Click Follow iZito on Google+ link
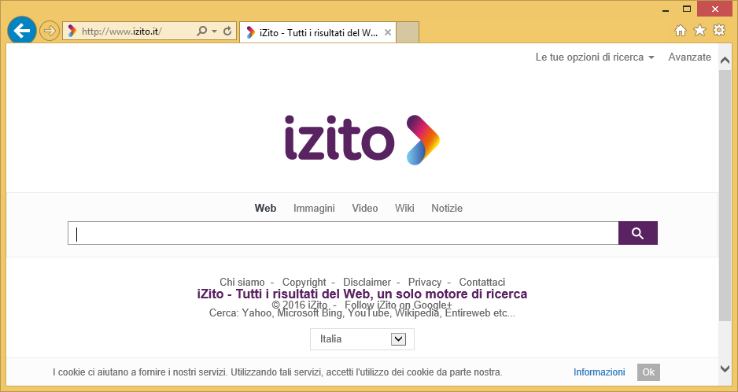 coord(398,305)
